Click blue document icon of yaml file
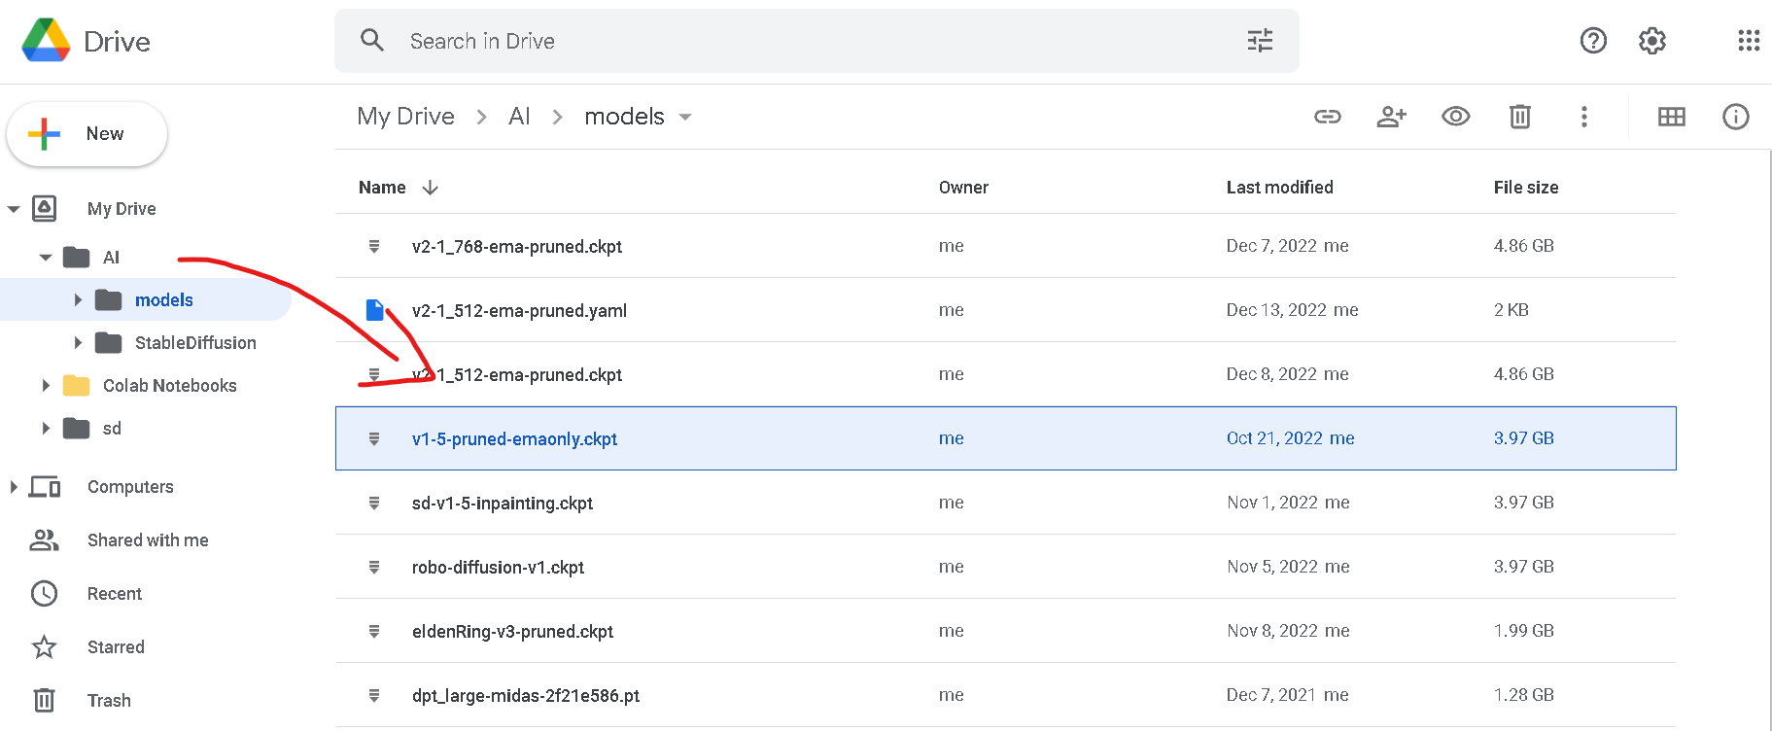1772x731 pixels. pos(375,310)
